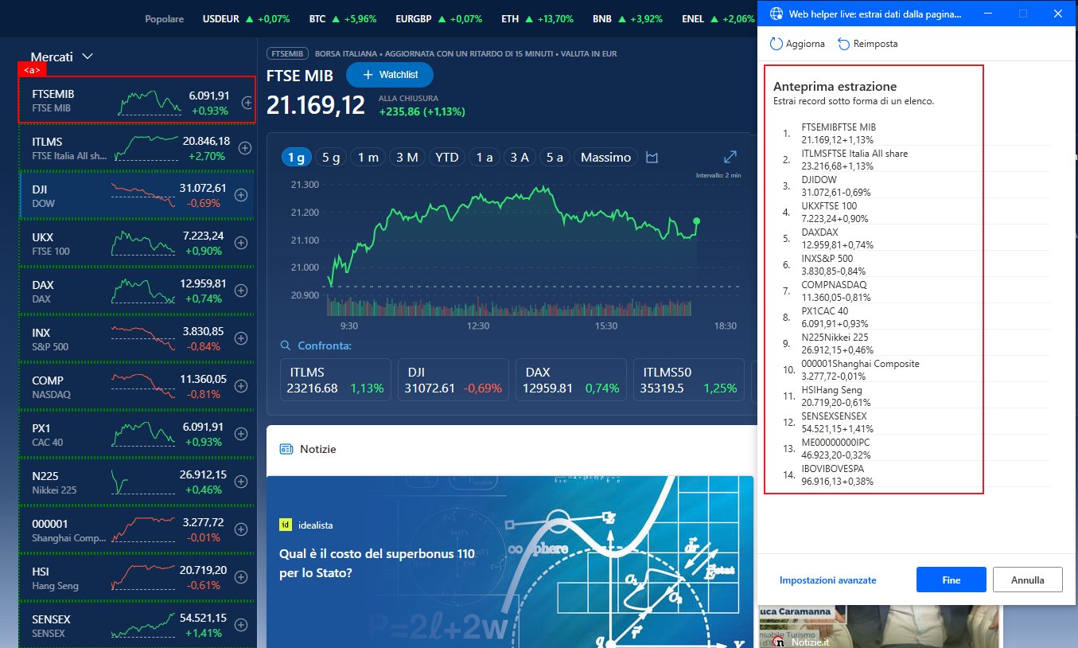Click Aggiorna in the Web helper toolbar
This screenshot has height=648, width=1078.
coord(797,44)
